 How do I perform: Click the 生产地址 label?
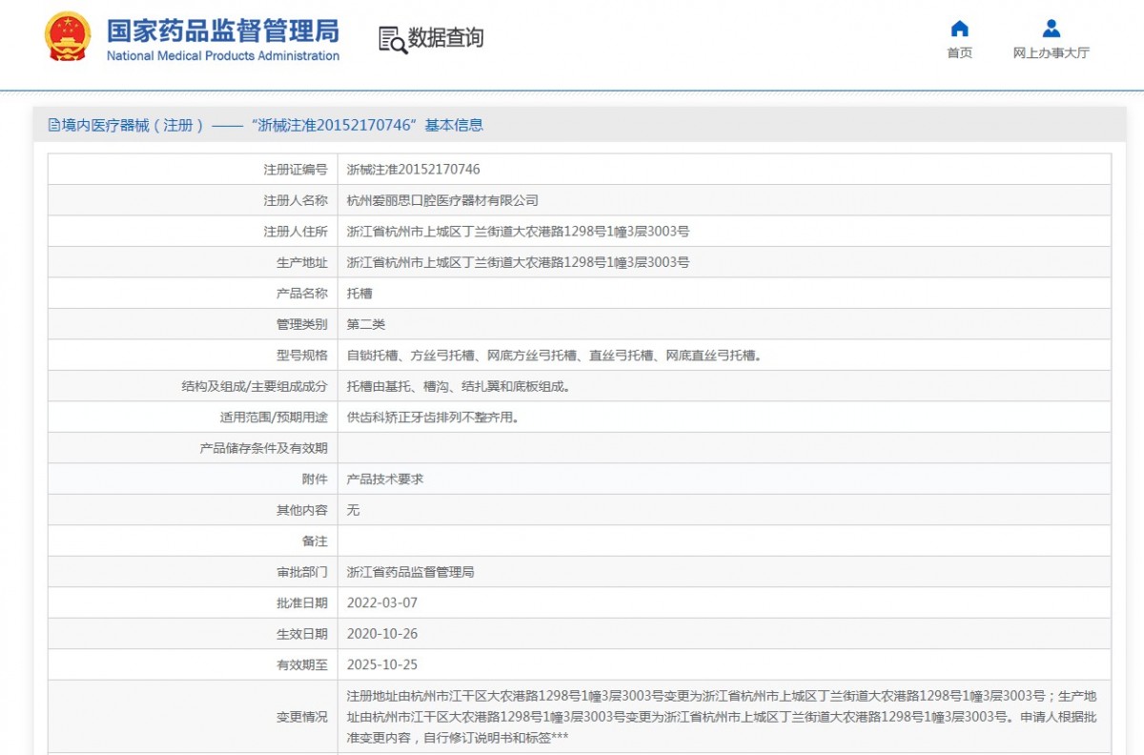tap(302, 262)
